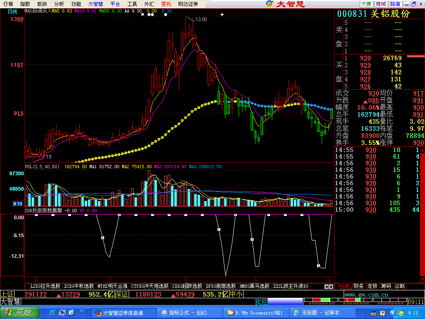
Task: Expand the quick launch chevron
Action: [82, 311]
